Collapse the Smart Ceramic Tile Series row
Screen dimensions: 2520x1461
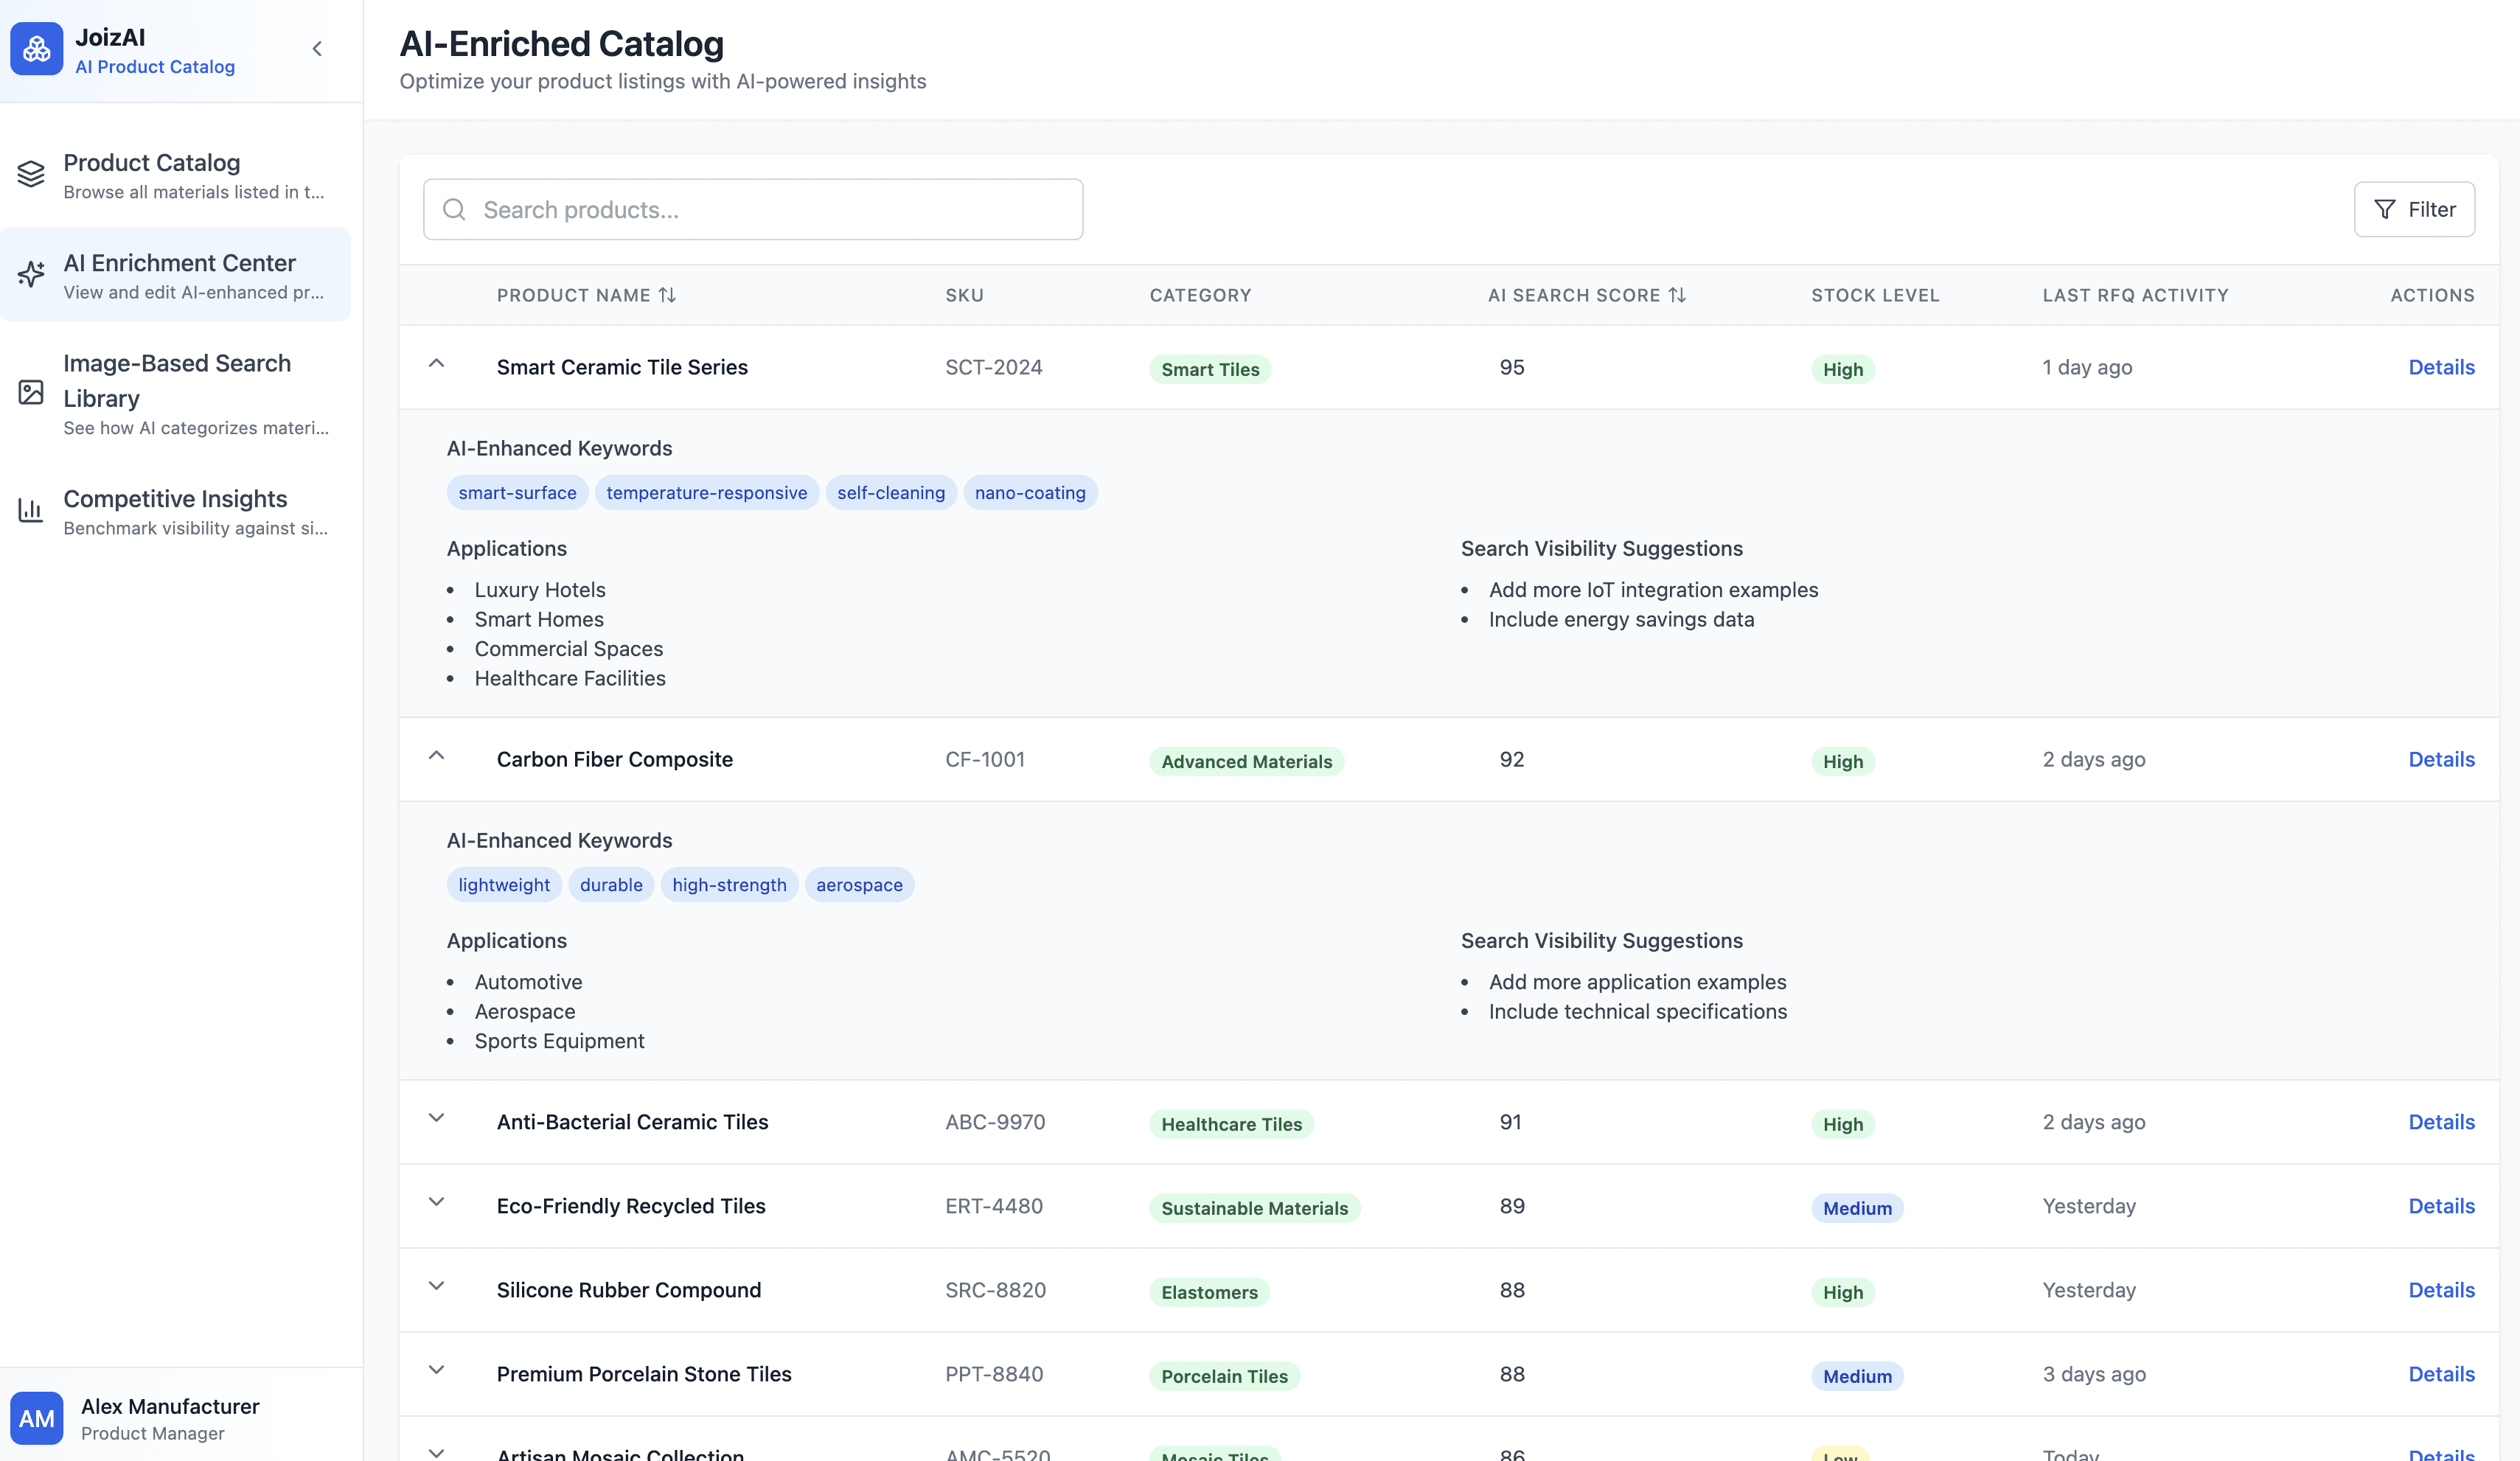pos(437,364)
